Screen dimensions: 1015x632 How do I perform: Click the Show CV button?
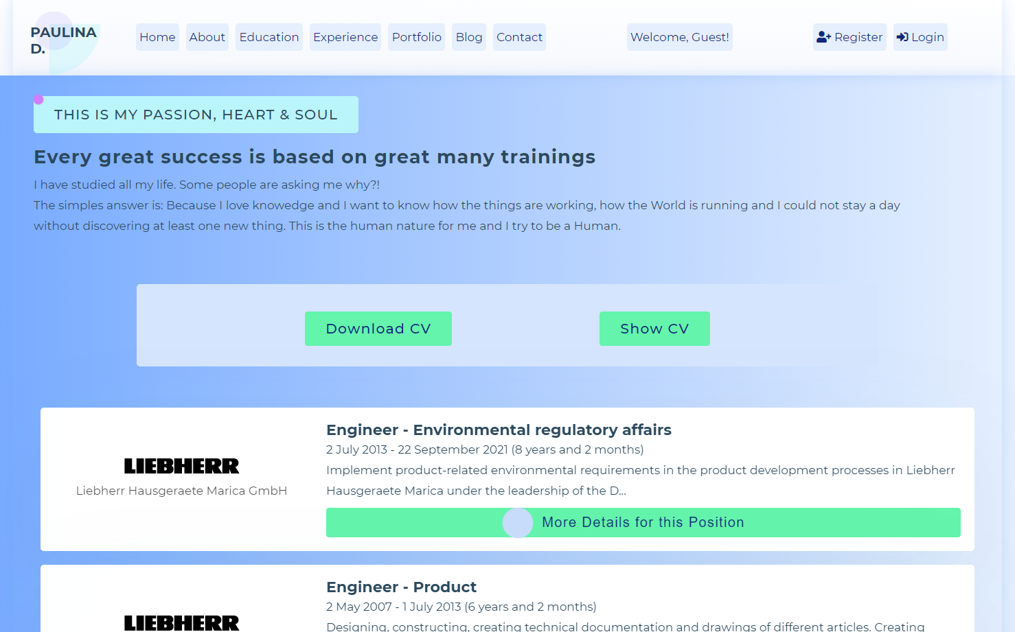(x=654, y=329)
